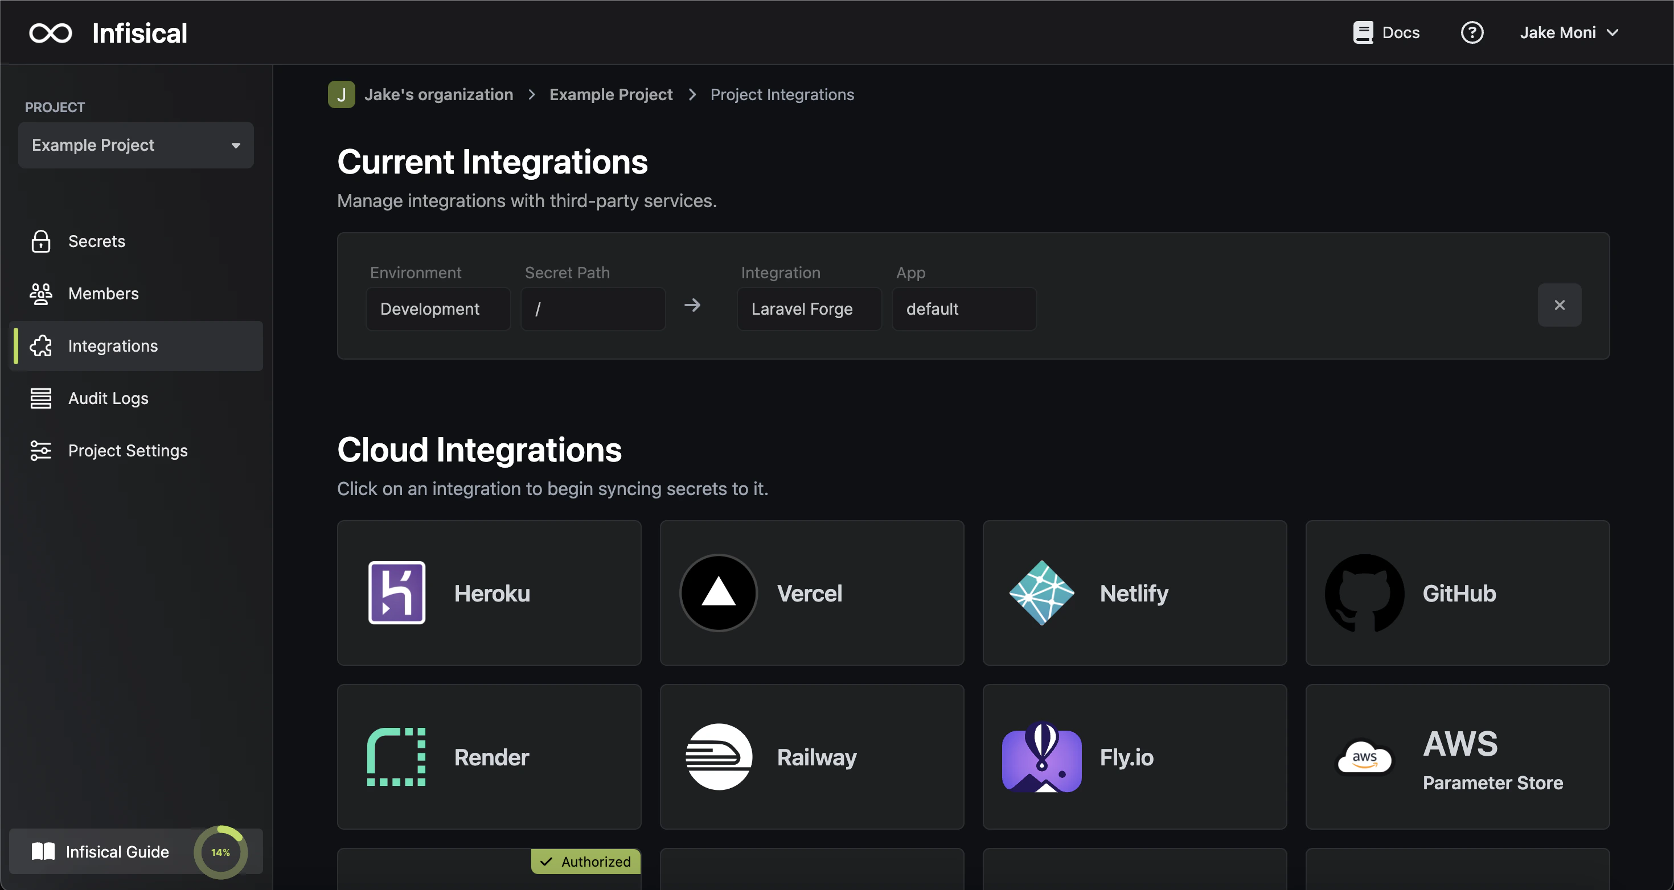Click Project Integrations breadcrumb
The height and width of the screenshot is (890, 1674).
coord(782,94)
